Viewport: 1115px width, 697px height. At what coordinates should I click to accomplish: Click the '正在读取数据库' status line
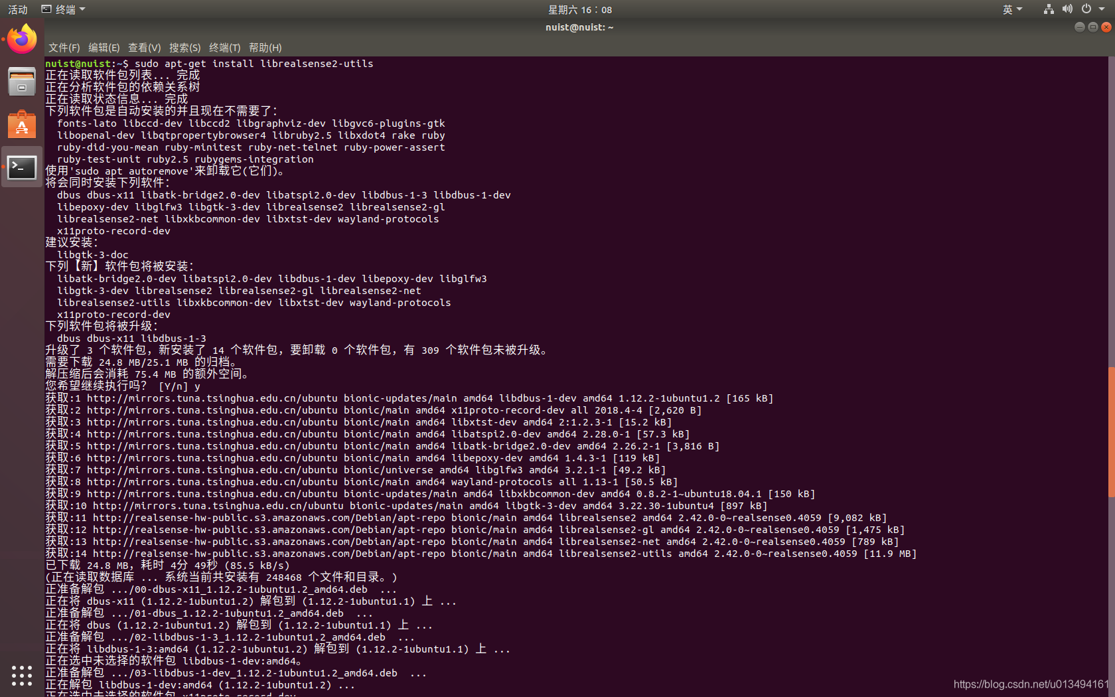click(221, 578)
